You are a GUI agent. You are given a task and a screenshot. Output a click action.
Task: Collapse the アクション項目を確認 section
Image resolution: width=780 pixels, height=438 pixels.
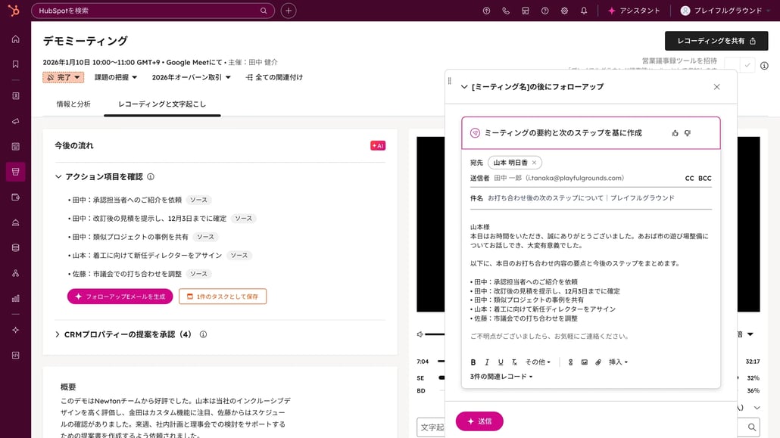[58, 177]
